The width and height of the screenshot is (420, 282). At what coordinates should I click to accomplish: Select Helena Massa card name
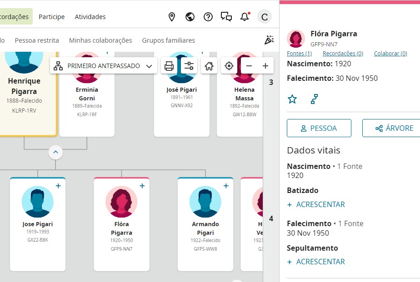point(244,94)
